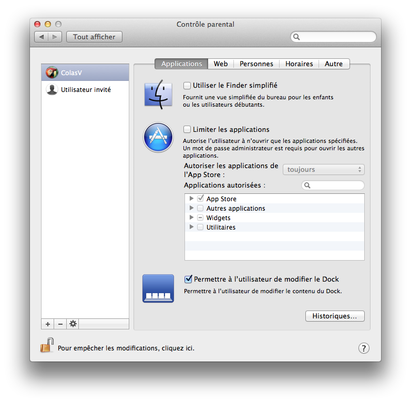Enable Limiter les applications checkbox
This screenshot has width=411, height=403.
187,129
